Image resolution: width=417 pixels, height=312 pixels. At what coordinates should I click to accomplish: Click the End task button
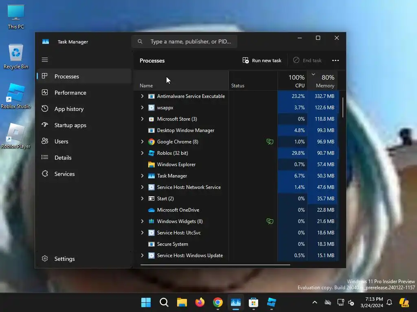pyautogui.click(x=307, y=61)
